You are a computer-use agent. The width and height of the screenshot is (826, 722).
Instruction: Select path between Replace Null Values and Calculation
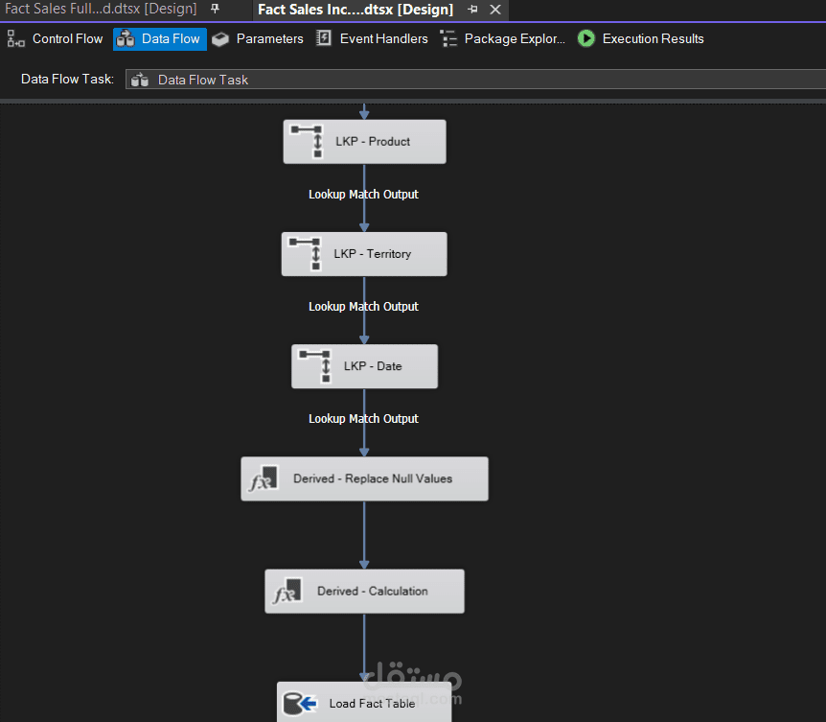364,534
